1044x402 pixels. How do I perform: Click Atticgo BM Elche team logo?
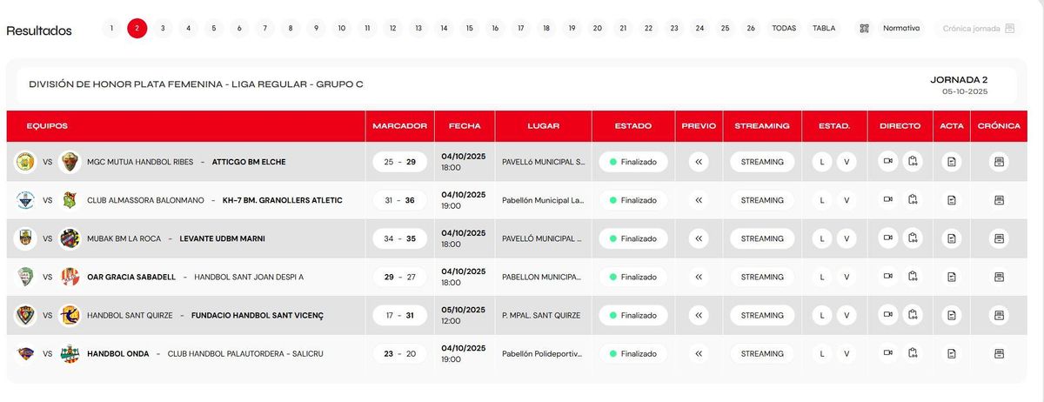(x=70, y=162)
